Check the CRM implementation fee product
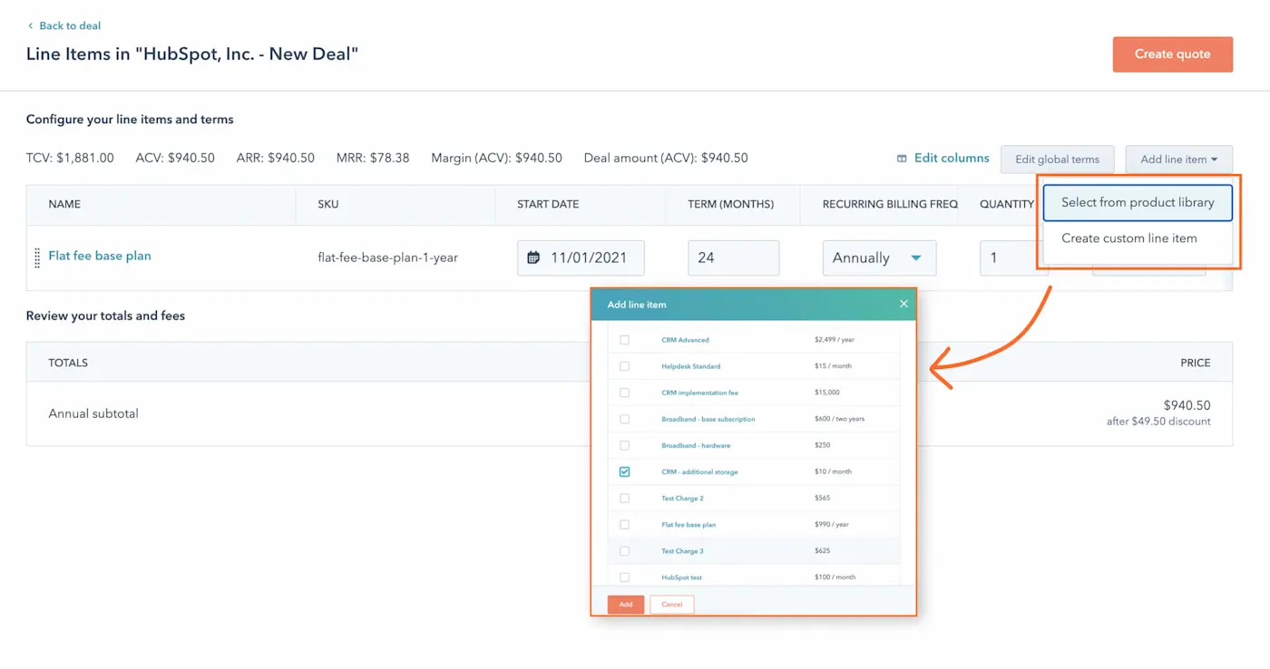1270x669 pixels. click(x=622, y=393)
